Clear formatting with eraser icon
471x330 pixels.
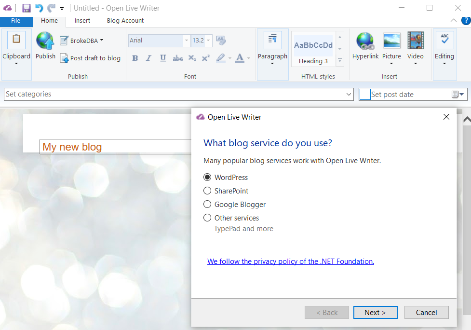221,40
